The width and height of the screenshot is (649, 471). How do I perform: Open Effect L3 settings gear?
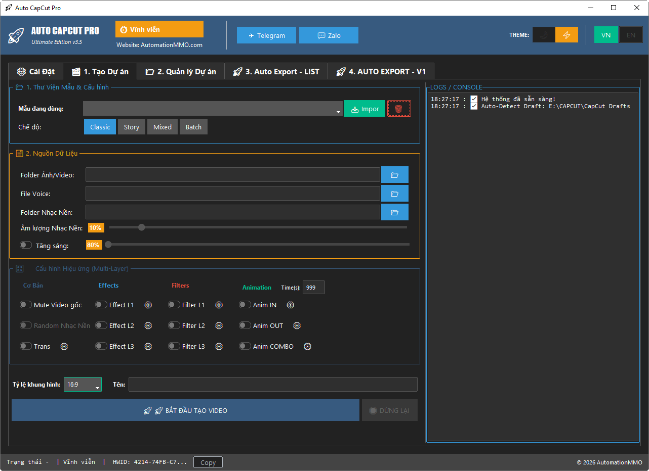pyautogui.click(x=148, y=346)
